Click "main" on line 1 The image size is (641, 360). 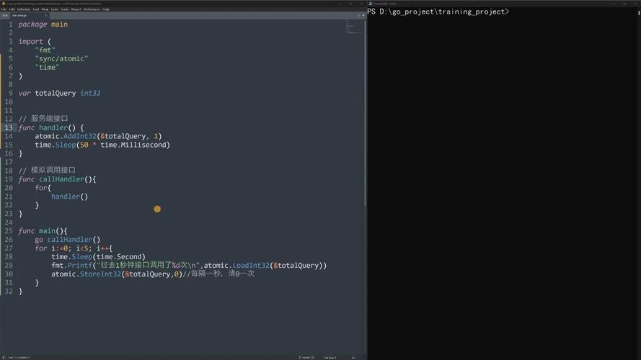click(59, 24)
